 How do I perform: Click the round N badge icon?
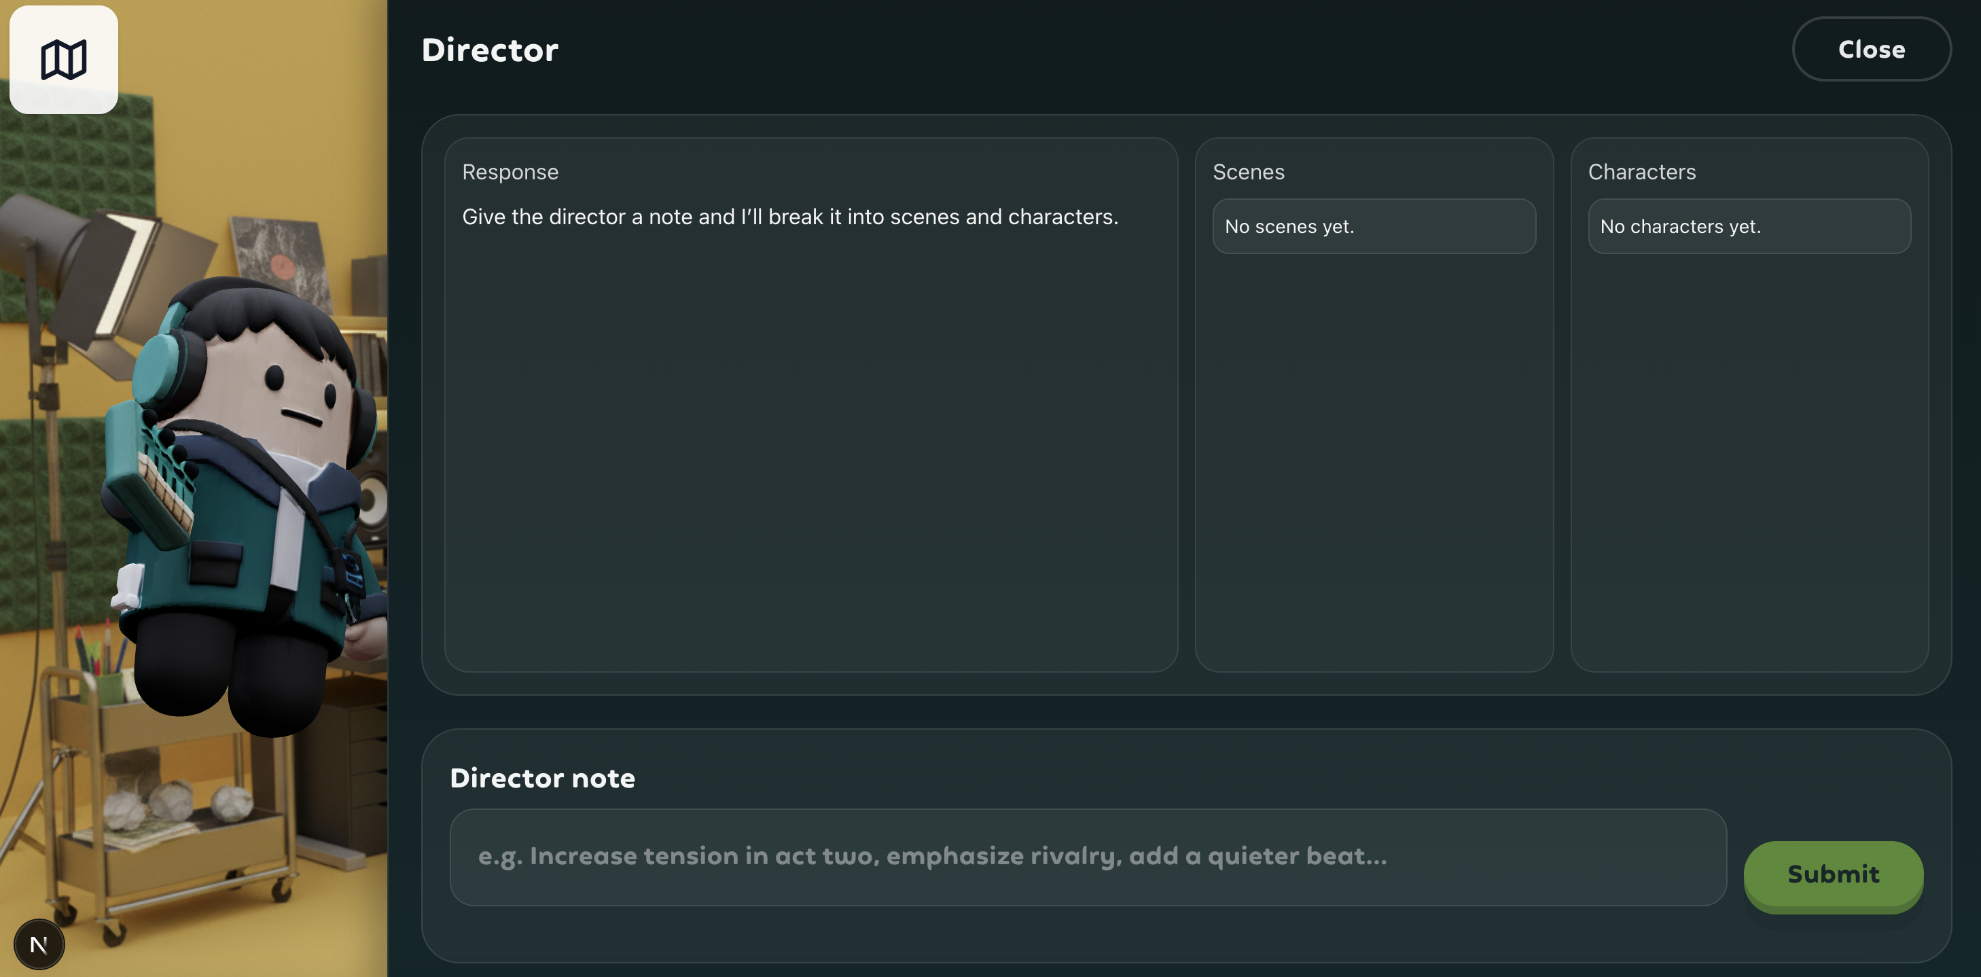39,944
